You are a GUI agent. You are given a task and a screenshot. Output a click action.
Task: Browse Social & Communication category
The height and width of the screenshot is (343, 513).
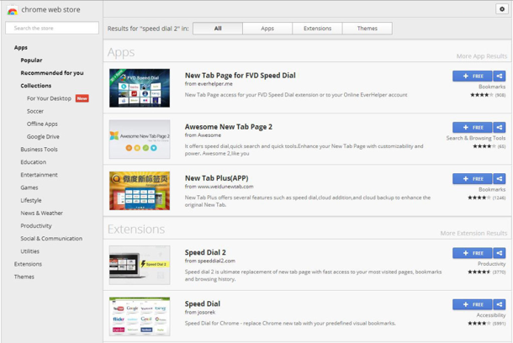[x=51, y=239]
